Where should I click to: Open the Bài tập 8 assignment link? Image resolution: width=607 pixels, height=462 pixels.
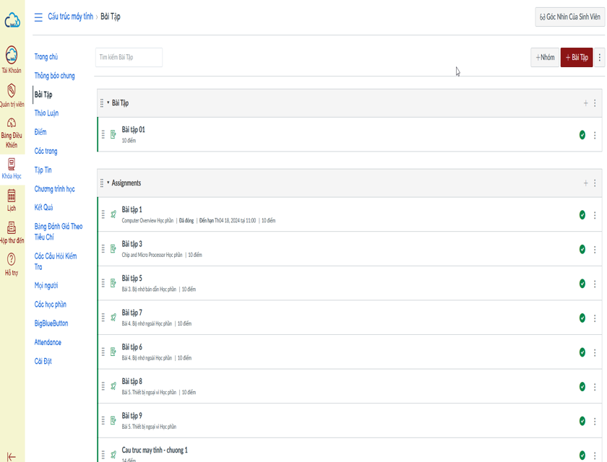pyautogui.click(x=132, y=381)
